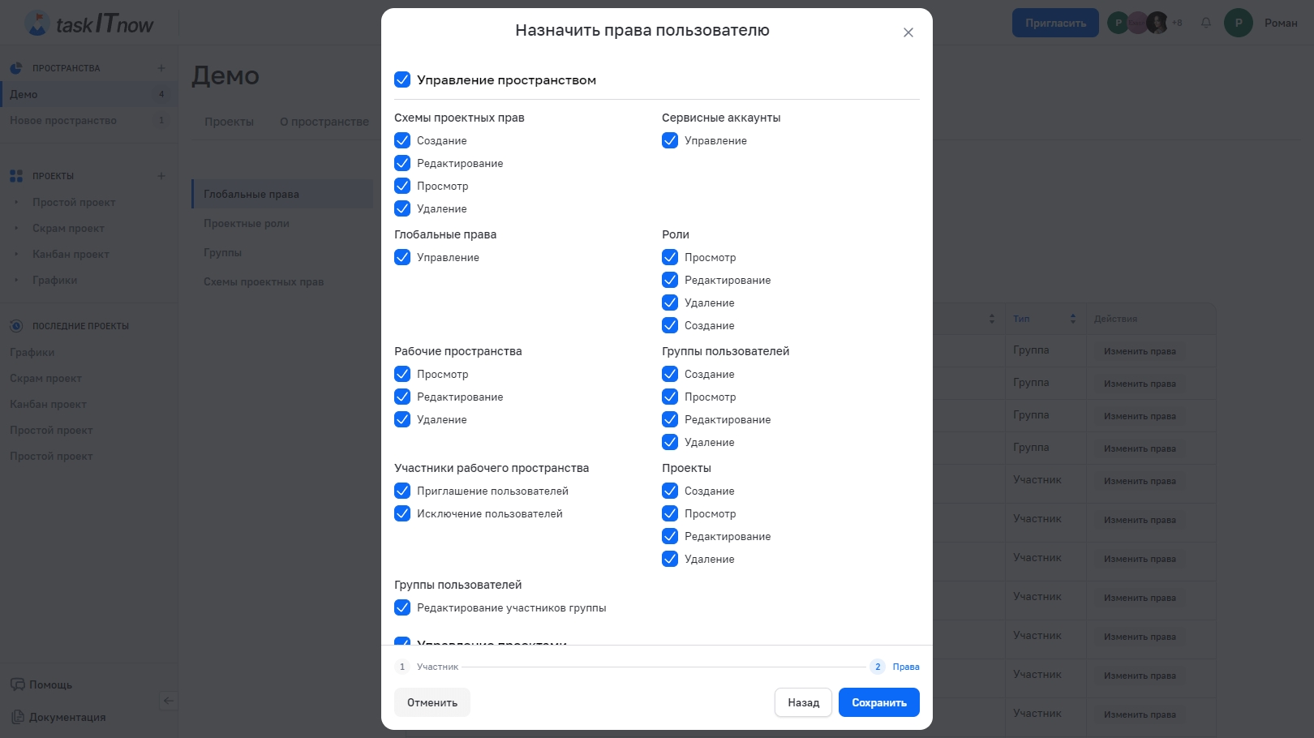Add a new project with plus icon
This screenshot has width=1314, height=738.
coord(161,176)
